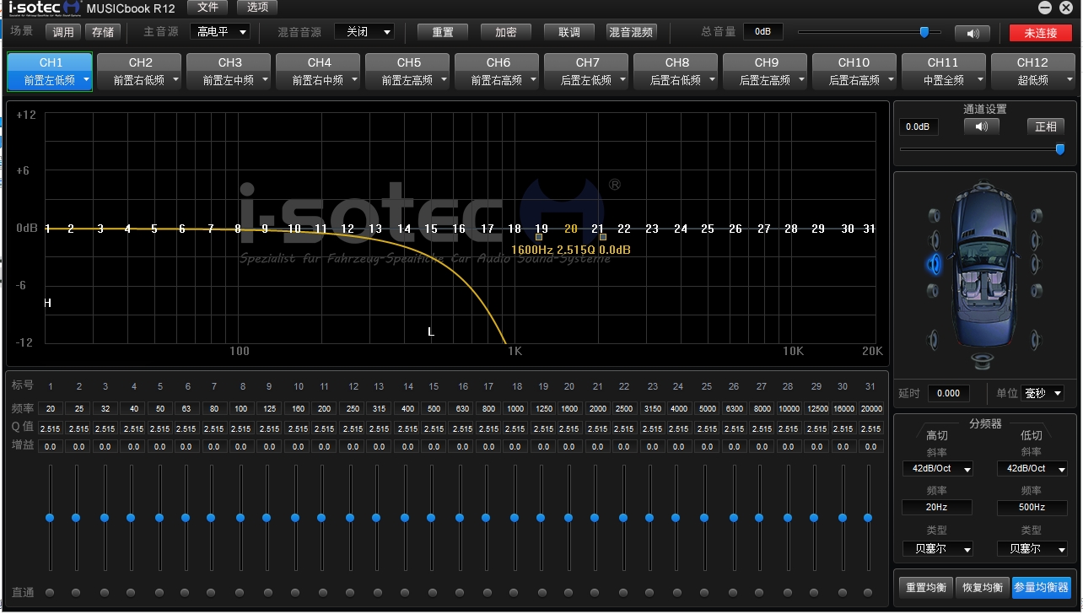Toggle the 直通 bypass dot for band 31
This screenshot has height=614, width=1083.
point(869,592)
